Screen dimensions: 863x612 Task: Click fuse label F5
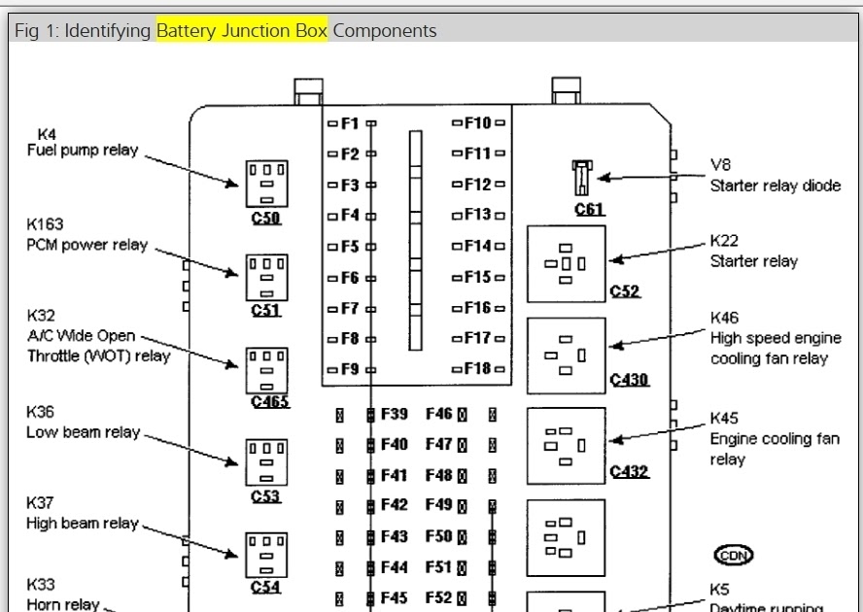[x=350, y=247]
